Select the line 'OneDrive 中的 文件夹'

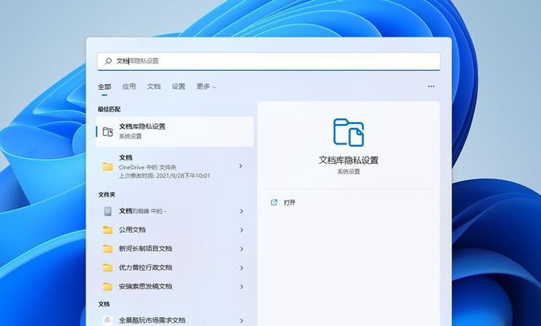148,167
